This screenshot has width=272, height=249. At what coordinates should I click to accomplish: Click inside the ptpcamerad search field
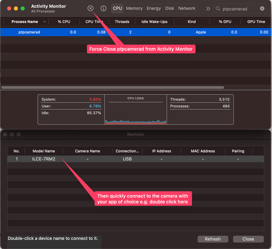pyautogui.click(x=240, y=9)
